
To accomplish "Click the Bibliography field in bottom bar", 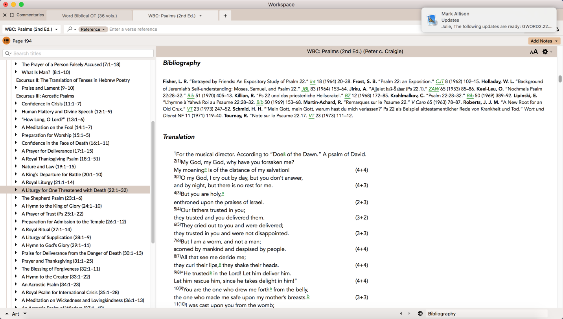I will 487,313.
